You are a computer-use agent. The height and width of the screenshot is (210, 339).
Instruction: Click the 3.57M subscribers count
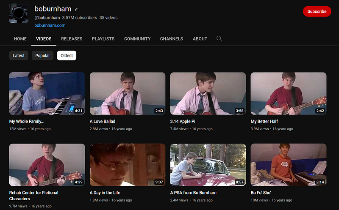80,18
